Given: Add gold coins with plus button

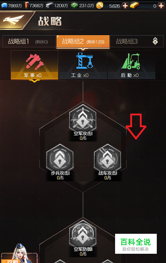Looking at the screenshot, I should pyautogui.click(x=125, y=6).
